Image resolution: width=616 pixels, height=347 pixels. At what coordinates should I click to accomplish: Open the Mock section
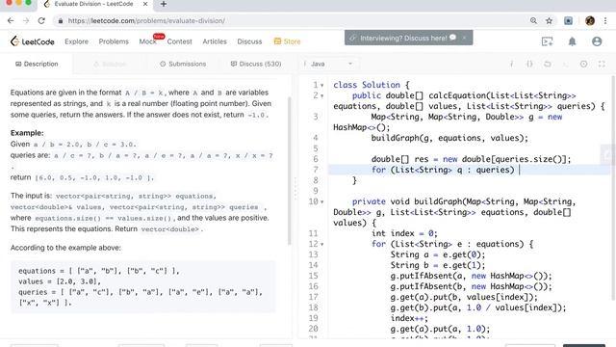[147, 41]
